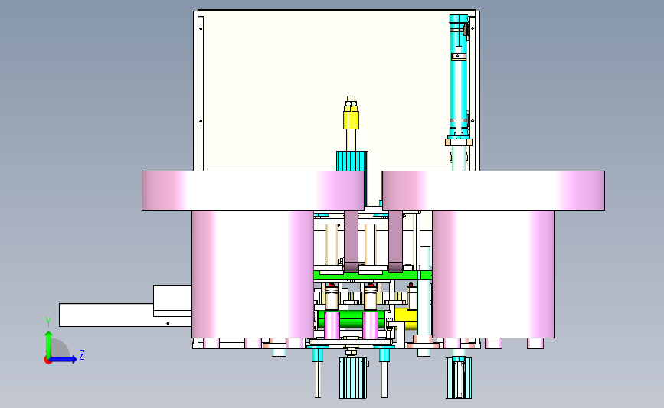Click the green Y axis arrow of the triad

48,344
